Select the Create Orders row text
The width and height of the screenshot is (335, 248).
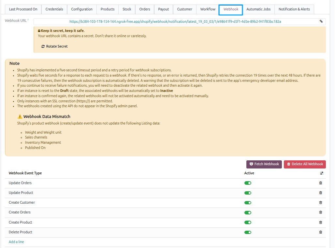click(20, 212)
